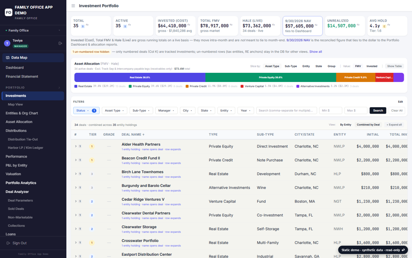The height and width of the screenshot is (258, 412).
Task: Toggle the hamburger menu beside Investment Portfolio
Action: 73,6
